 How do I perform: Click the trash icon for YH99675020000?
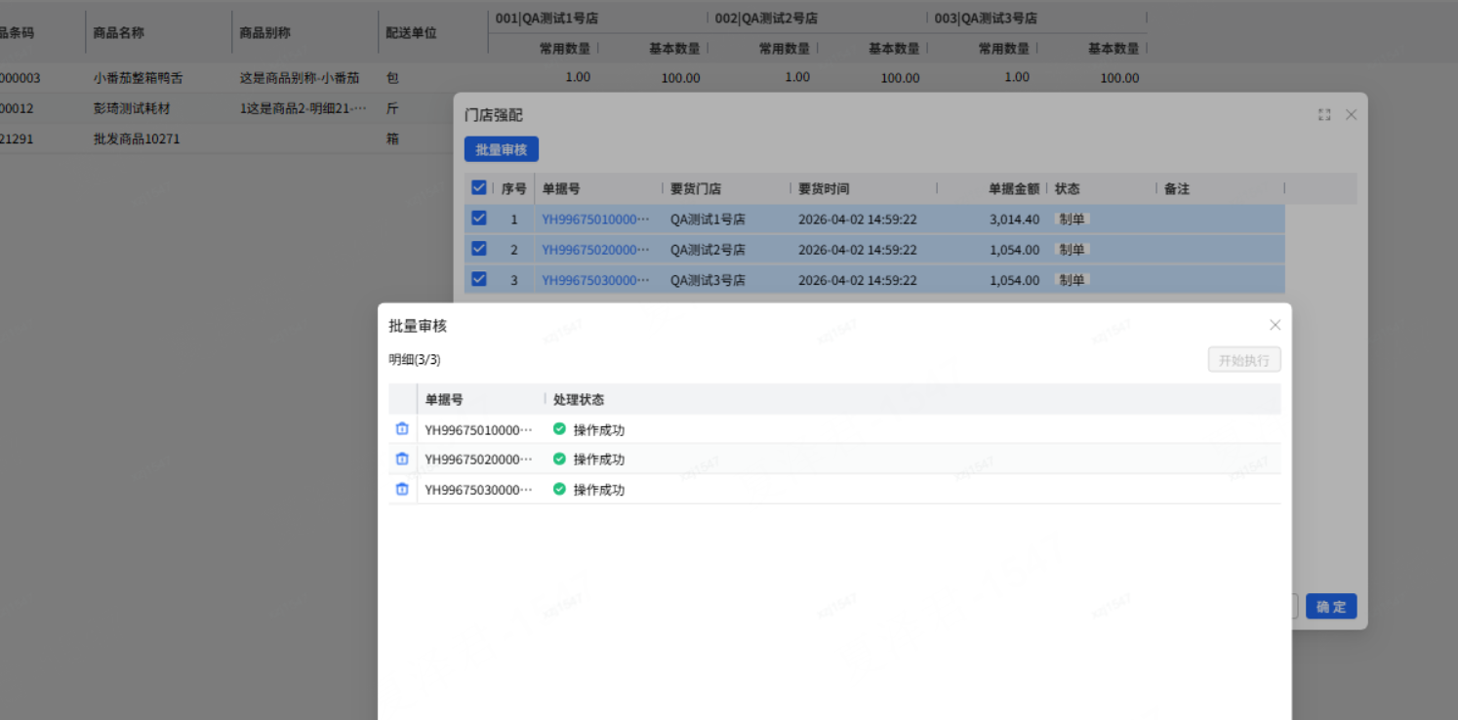click(x=401, y=460)
